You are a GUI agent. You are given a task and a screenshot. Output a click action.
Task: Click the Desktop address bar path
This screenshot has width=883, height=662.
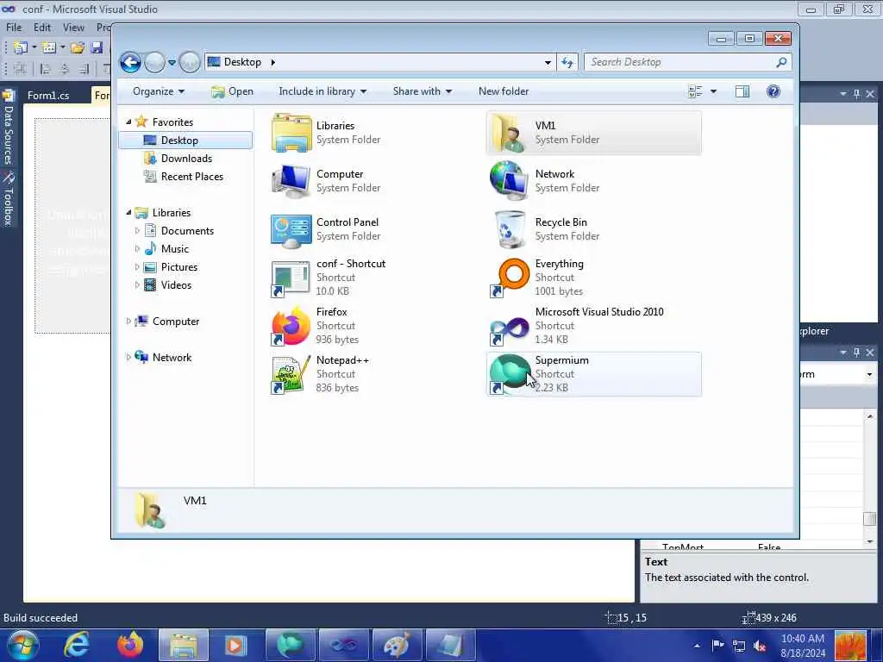242,62
